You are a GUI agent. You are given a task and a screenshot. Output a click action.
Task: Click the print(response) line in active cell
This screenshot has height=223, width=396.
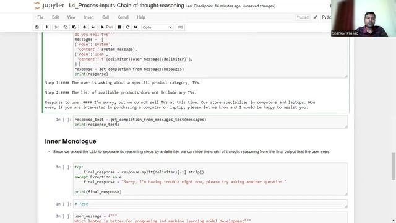(91, 74)
